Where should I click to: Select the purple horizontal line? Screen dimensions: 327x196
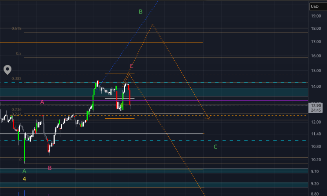176,101
